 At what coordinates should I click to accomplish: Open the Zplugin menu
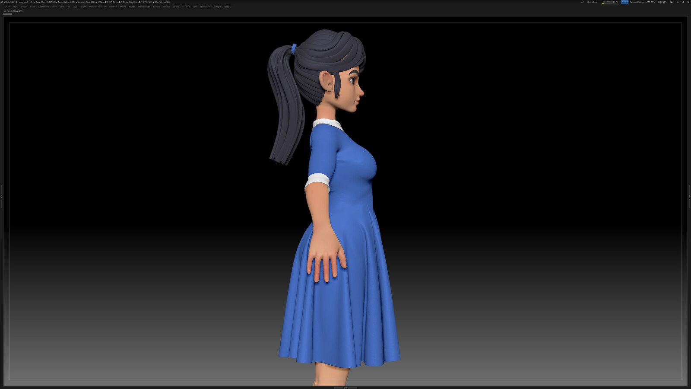click(x=217, y=6)
